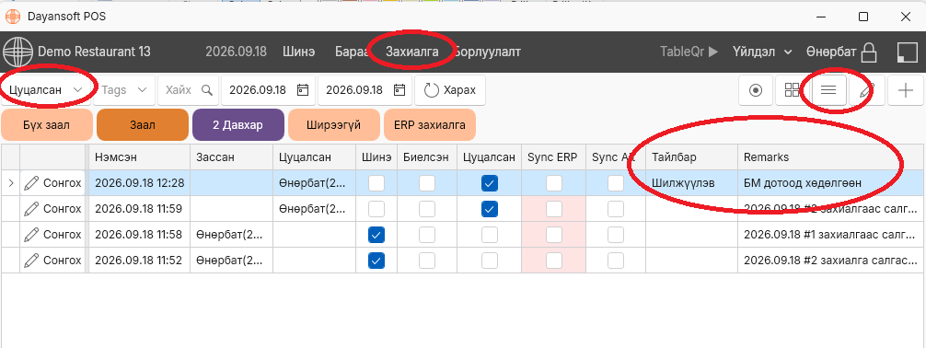Uncheck Шинэ checkbox in the 11:58 row

click(376, 235)
